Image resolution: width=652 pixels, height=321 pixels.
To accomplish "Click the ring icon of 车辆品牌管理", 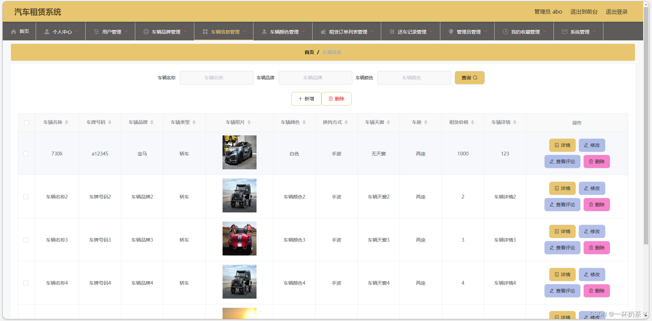I will pos(146,32).
